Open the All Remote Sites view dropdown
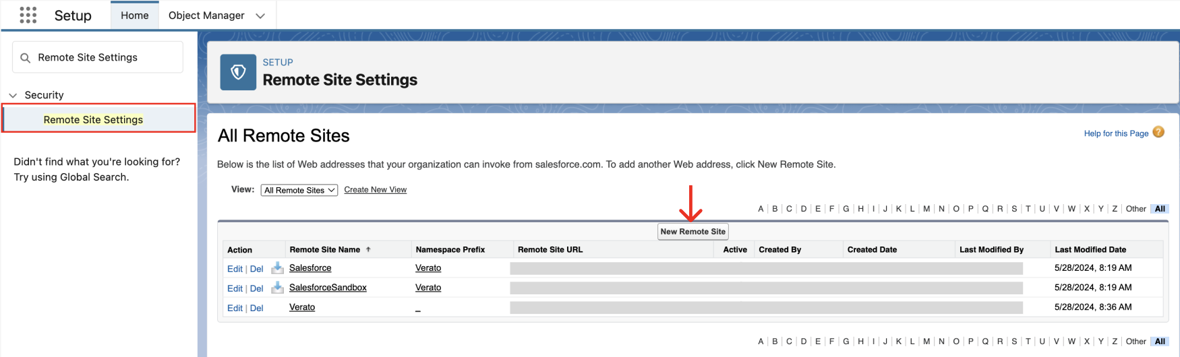 [x=299, y=191]
